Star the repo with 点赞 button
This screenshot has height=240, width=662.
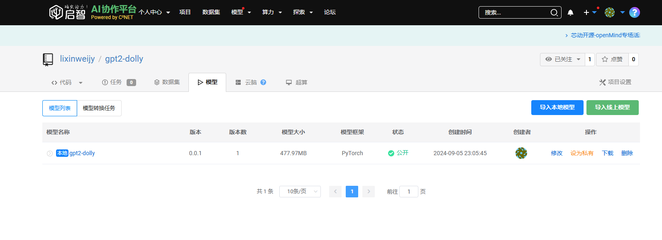(612, 59)
